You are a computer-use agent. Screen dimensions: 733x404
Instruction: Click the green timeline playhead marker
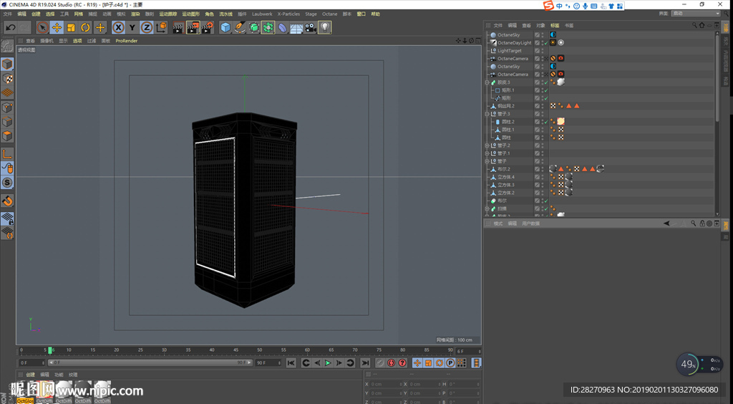[x=50, y=350]
